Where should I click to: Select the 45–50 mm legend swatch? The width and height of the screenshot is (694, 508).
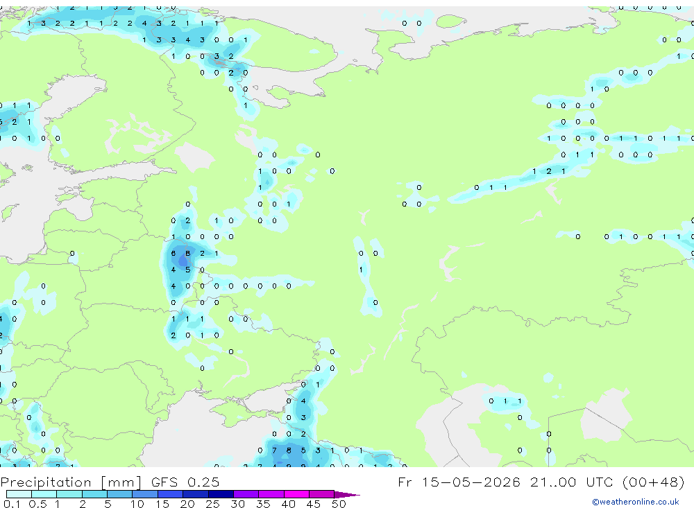[x=322, y=494]
